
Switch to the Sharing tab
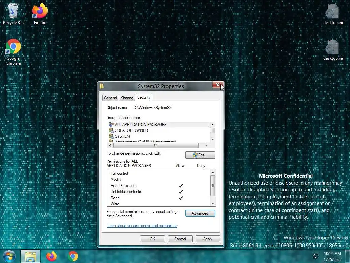[x=127, y=98]
